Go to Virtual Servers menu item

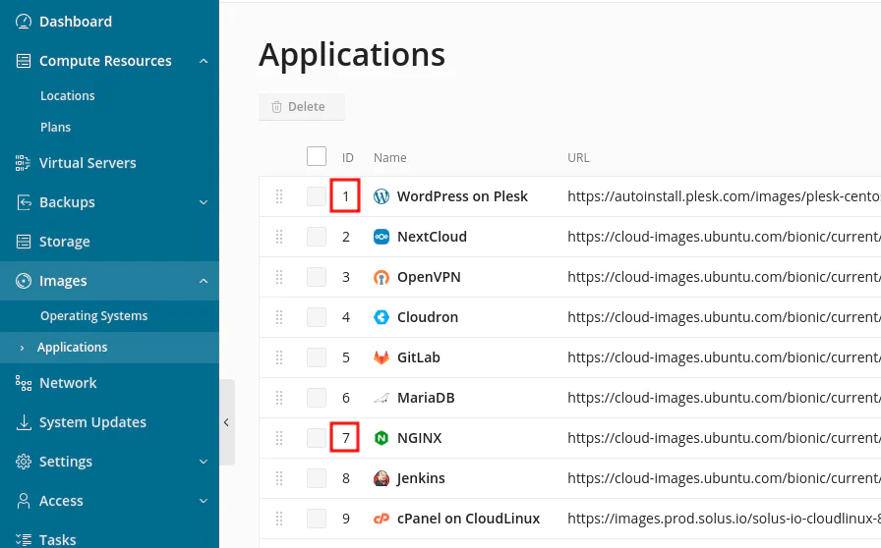pyautogui.click(x=88, y=163)
